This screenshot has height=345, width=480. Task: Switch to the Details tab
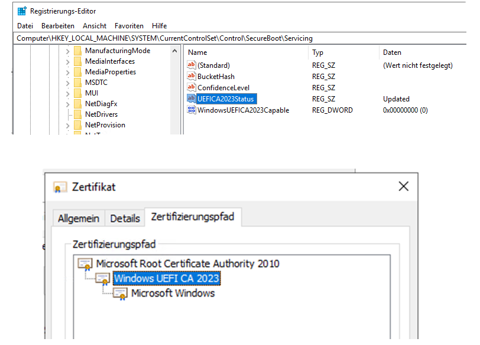[125, 218]
